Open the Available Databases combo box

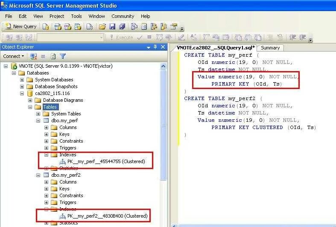[70, 37]
